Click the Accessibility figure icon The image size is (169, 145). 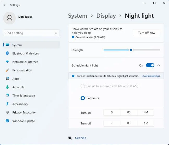(x=7, y=104)
